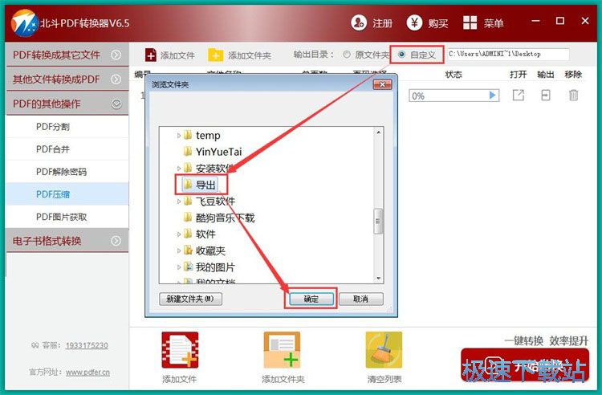
Task: Select the 飞豆软件 folder
Action: point(209,202)
